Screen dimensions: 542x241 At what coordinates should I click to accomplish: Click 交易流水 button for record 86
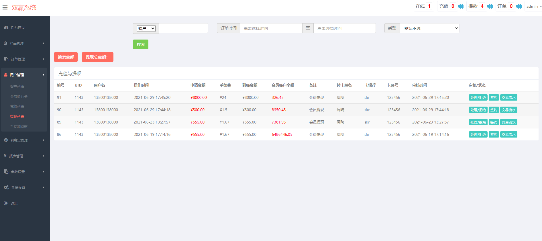coord(508,134)
